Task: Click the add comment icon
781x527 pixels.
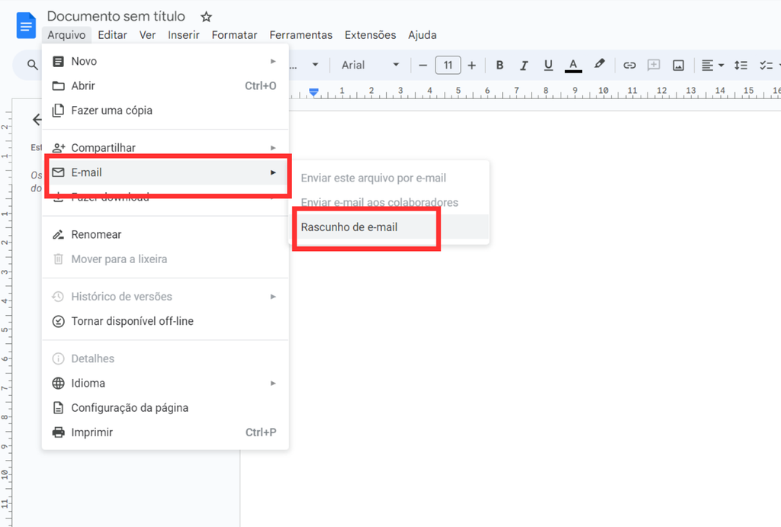Action: tap(654, 66)
